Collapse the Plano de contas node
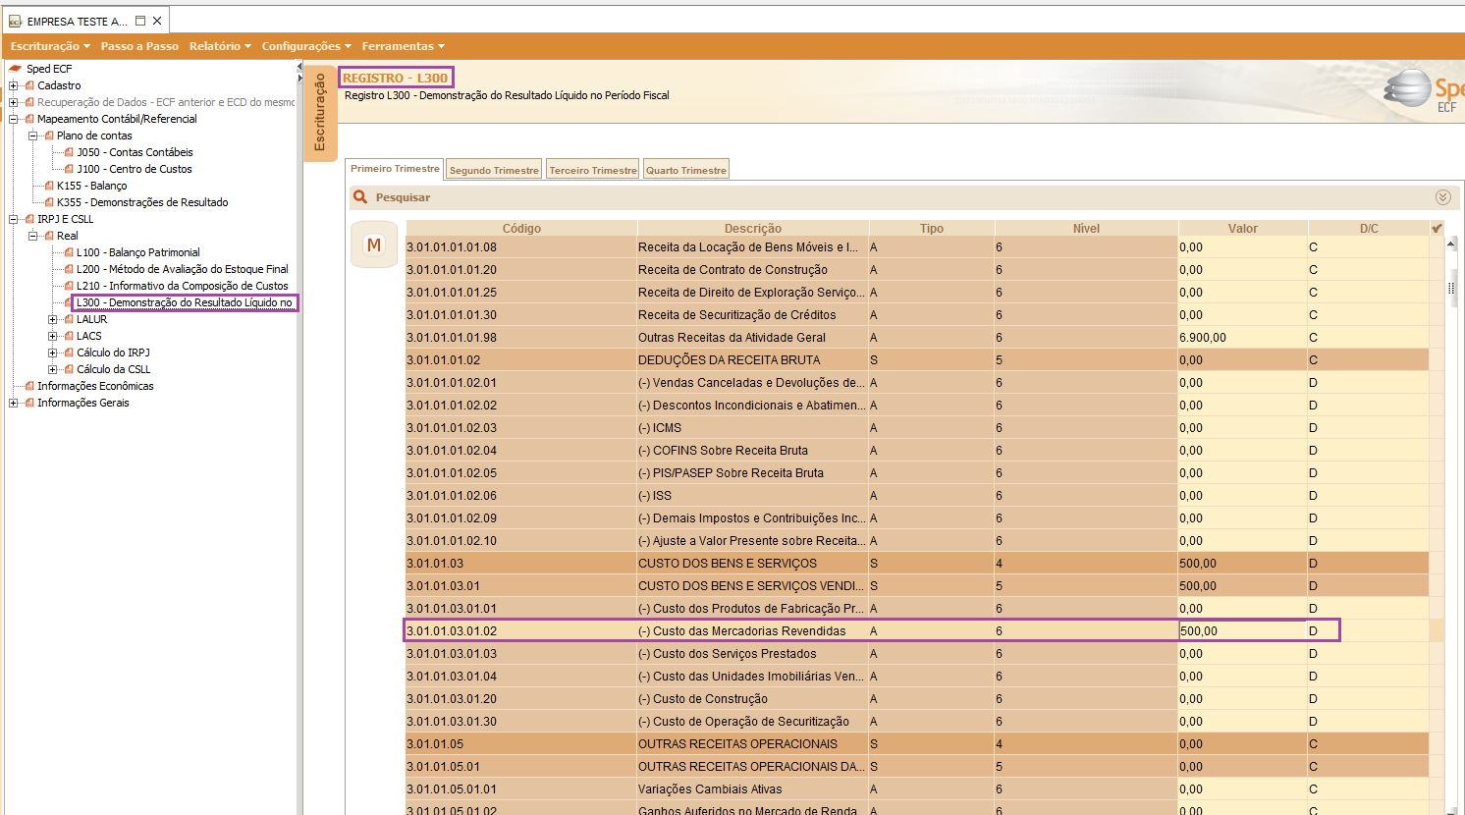1465x815 pixels. [33, 136]
